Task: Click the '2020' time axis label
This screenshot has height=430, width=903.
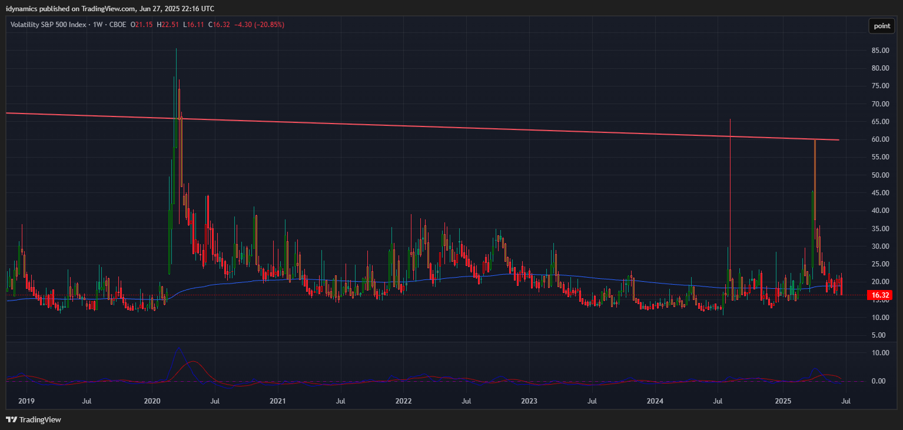Action: (x=152, y=401)
